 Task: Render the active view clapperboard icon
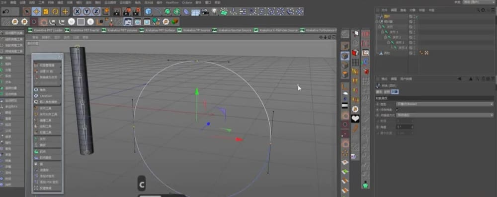click(117, 12)
